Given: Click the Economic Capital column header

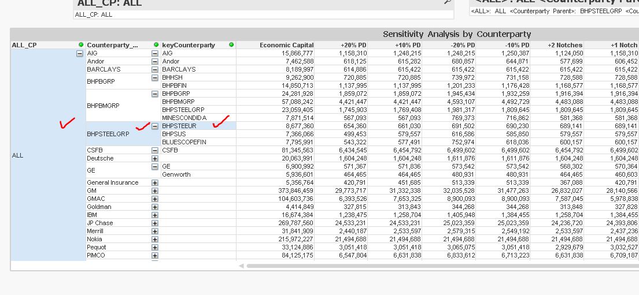Looking at the screenshot, I should [x=275, y=45].
